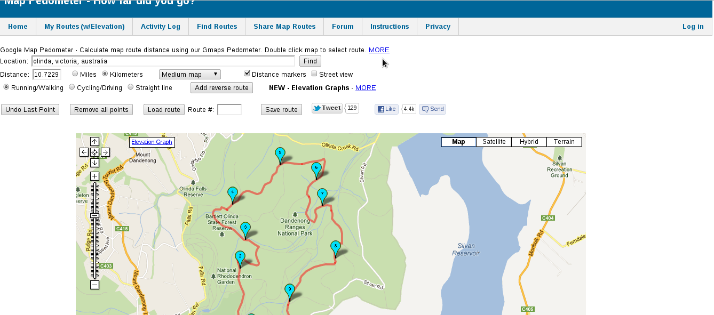The height and width of the screenshot is (315, 714).
Task: Pan the map right using the arrow icon
Action: tap(105, 152)
